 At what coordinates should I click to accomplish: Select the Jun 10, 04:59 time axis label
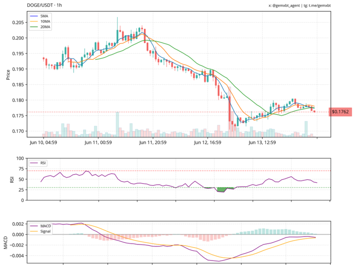click(44, 142)
